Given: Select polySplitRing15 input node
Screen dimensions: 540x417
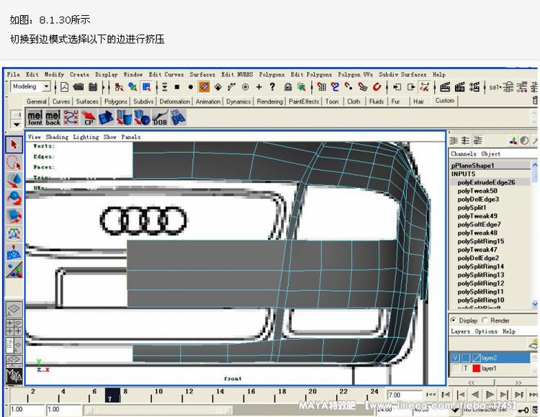Looking at the screenshot, I should pyautogui.click(x=481, y=241).
